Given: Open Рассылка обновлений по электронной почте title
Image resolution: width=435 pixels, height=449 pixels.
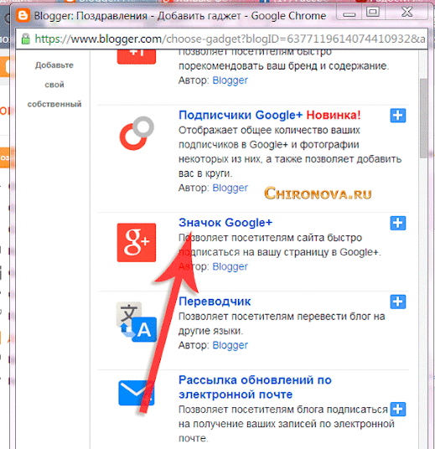Looking at the screenshot, I should pyautogui.click(x=255, y=387).
